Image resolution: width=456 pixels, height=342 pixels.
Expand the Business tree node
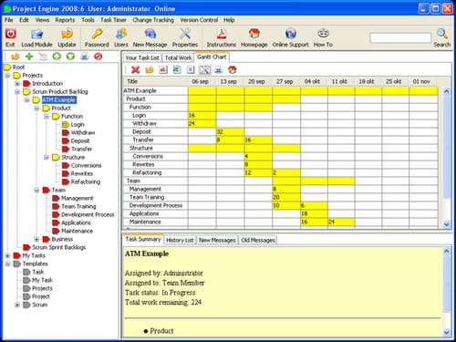coord(36,239)
